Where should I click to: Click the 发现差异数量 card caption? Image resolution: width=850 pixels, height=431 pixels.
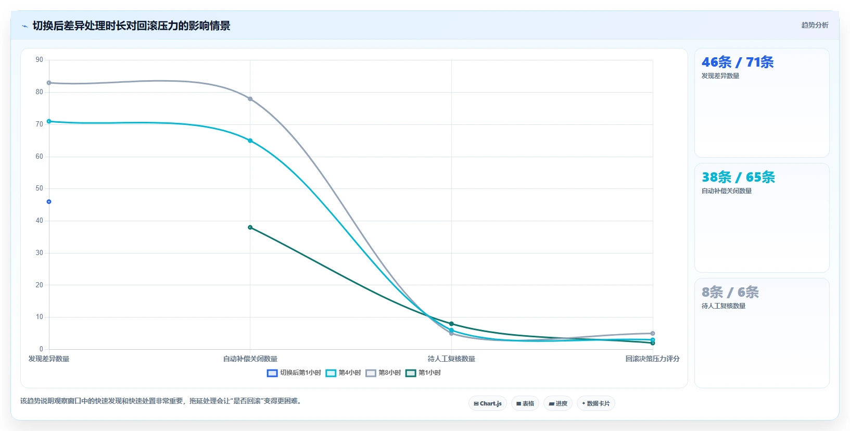pos(720,76)
